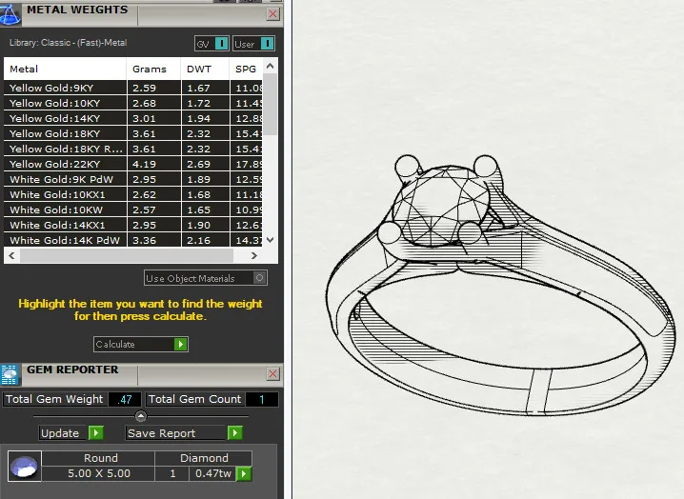Collapse gem report with round arrow handle
Viewport: 684px width, 499px height.
tap(140, 416)
